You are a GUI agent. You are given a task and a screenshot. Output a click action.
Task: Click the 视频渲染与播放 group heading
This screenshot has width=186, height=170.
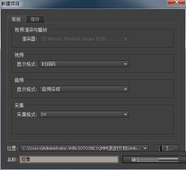[x=31, y=30]
